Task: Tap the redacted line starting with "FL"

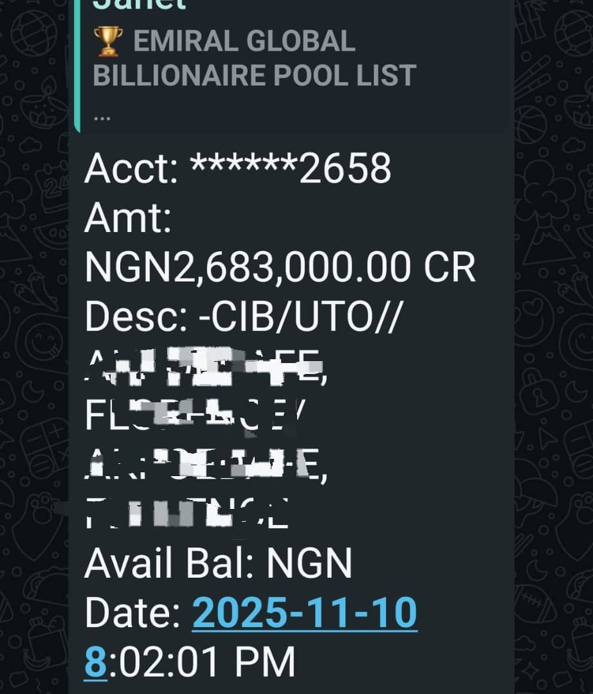Action: 193,416
